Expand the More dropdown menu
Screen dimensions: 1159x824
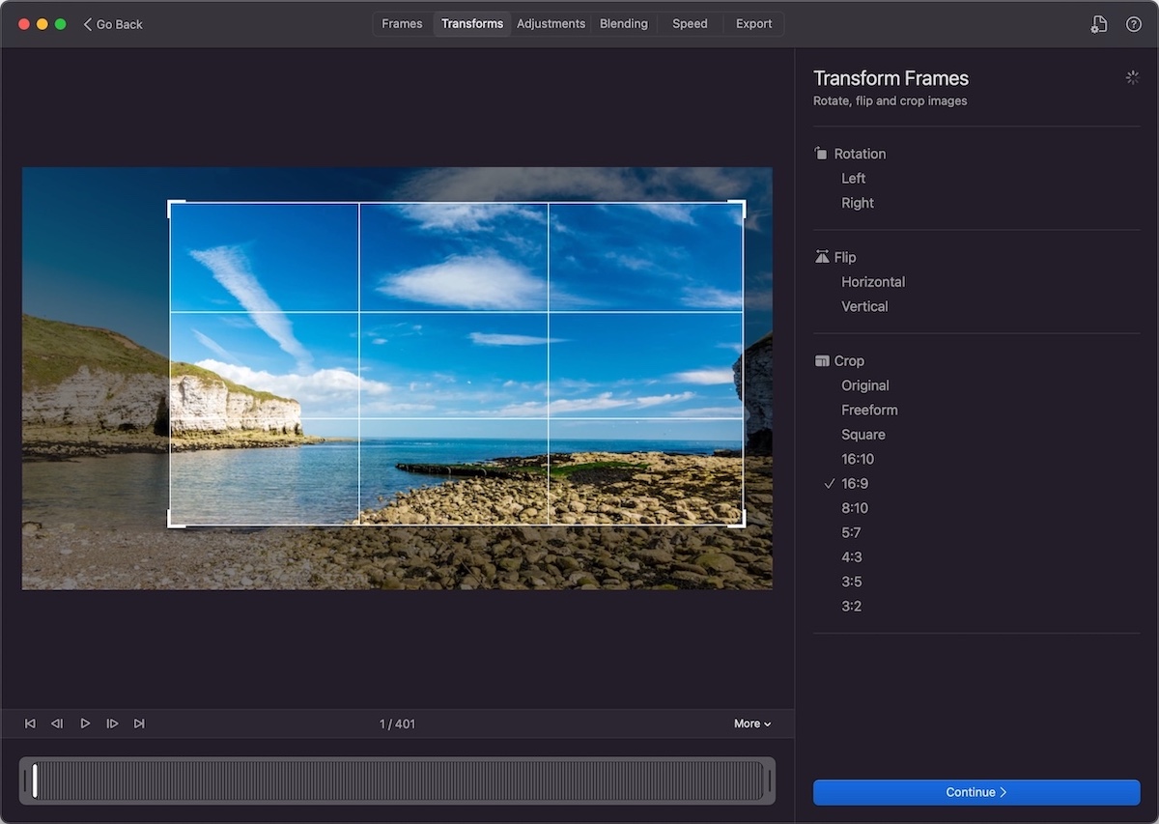point(752,724)
